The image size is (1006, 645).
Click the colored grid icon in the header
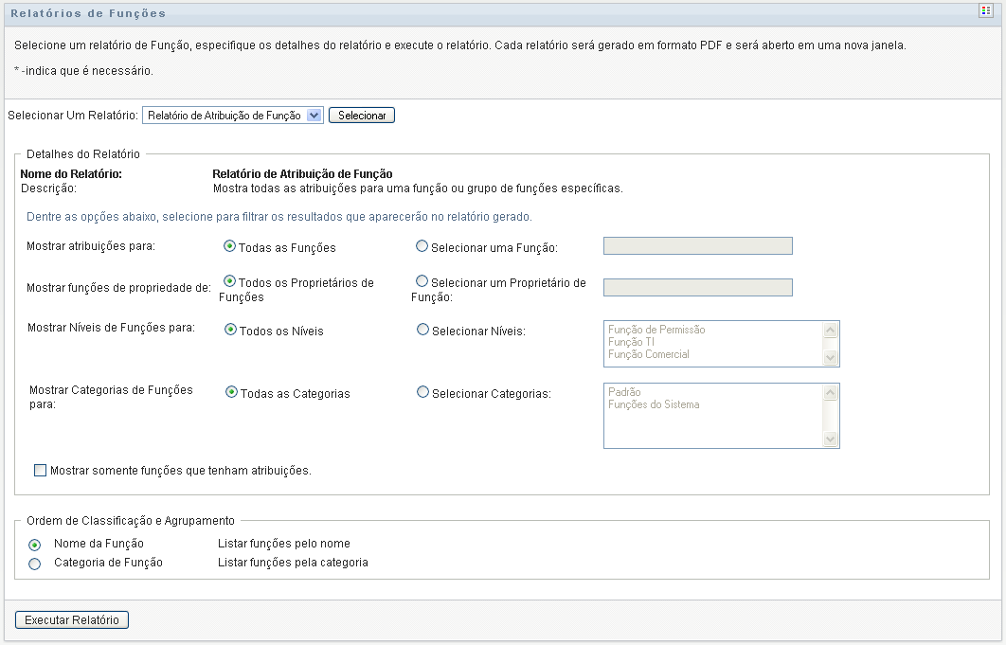pyautogui.click(x=985, y=10)
